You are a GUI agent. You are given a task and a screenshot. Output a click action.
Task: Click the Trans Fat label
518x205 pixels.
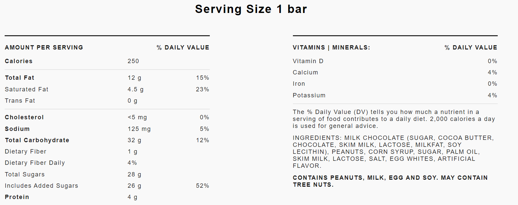click(x=20, y=101)
